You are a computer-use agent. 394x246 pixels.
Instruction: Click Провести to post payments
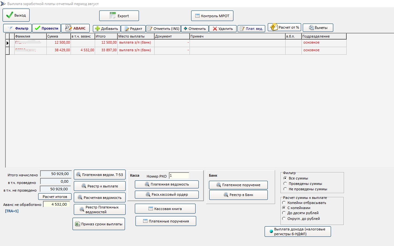pyautogui.click(x=46, y=28)
